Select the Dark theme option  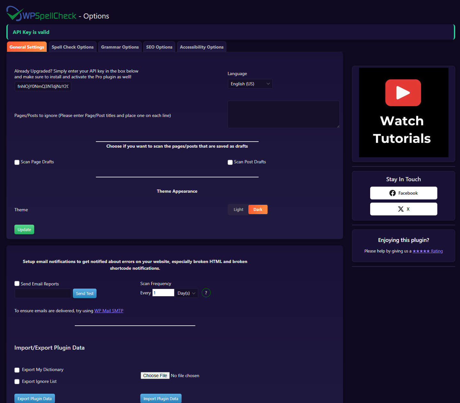coord(258,210)
